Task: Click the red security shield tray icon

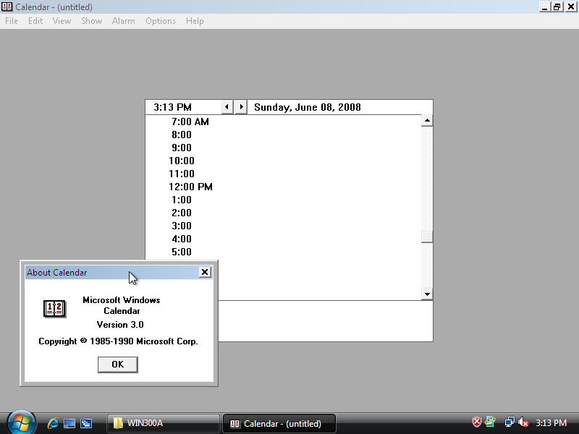Action: pos(477,422)
